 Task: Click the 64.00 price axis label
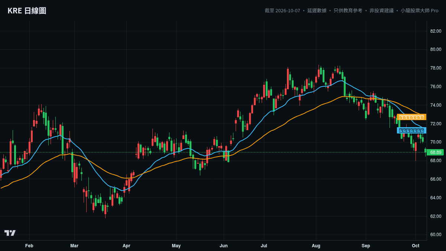click(x=436, y=198)
